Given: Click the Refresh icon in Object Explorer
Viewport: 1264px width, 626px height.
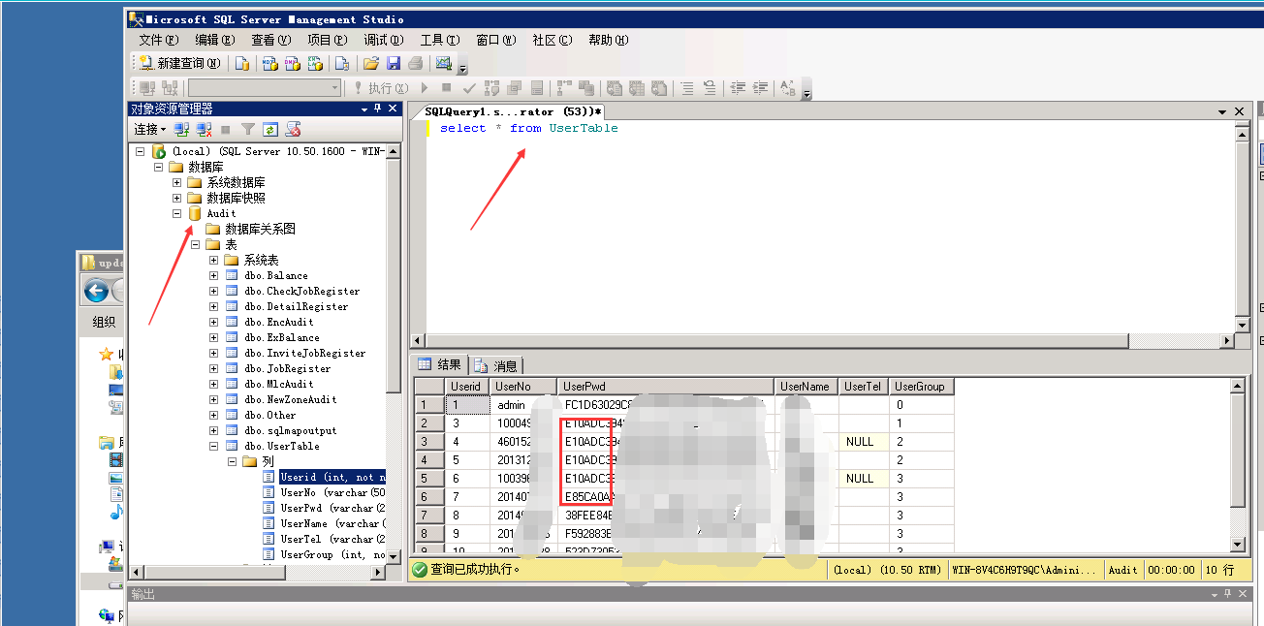Looking at the screenshot, I should (270, 129).
